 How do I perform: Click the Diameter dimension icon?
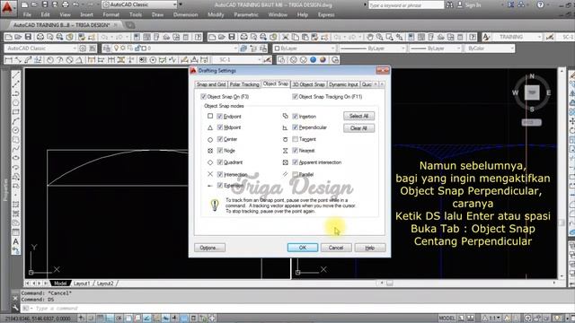(x=70, y=60)
